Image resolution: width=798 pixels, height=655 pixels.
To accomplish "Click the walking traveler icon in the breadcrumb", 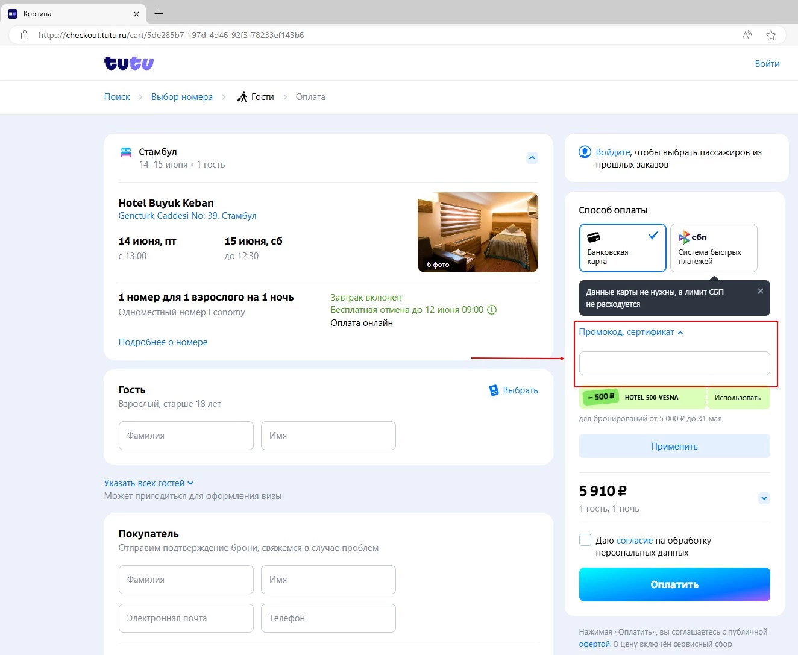I will (242, 96).
